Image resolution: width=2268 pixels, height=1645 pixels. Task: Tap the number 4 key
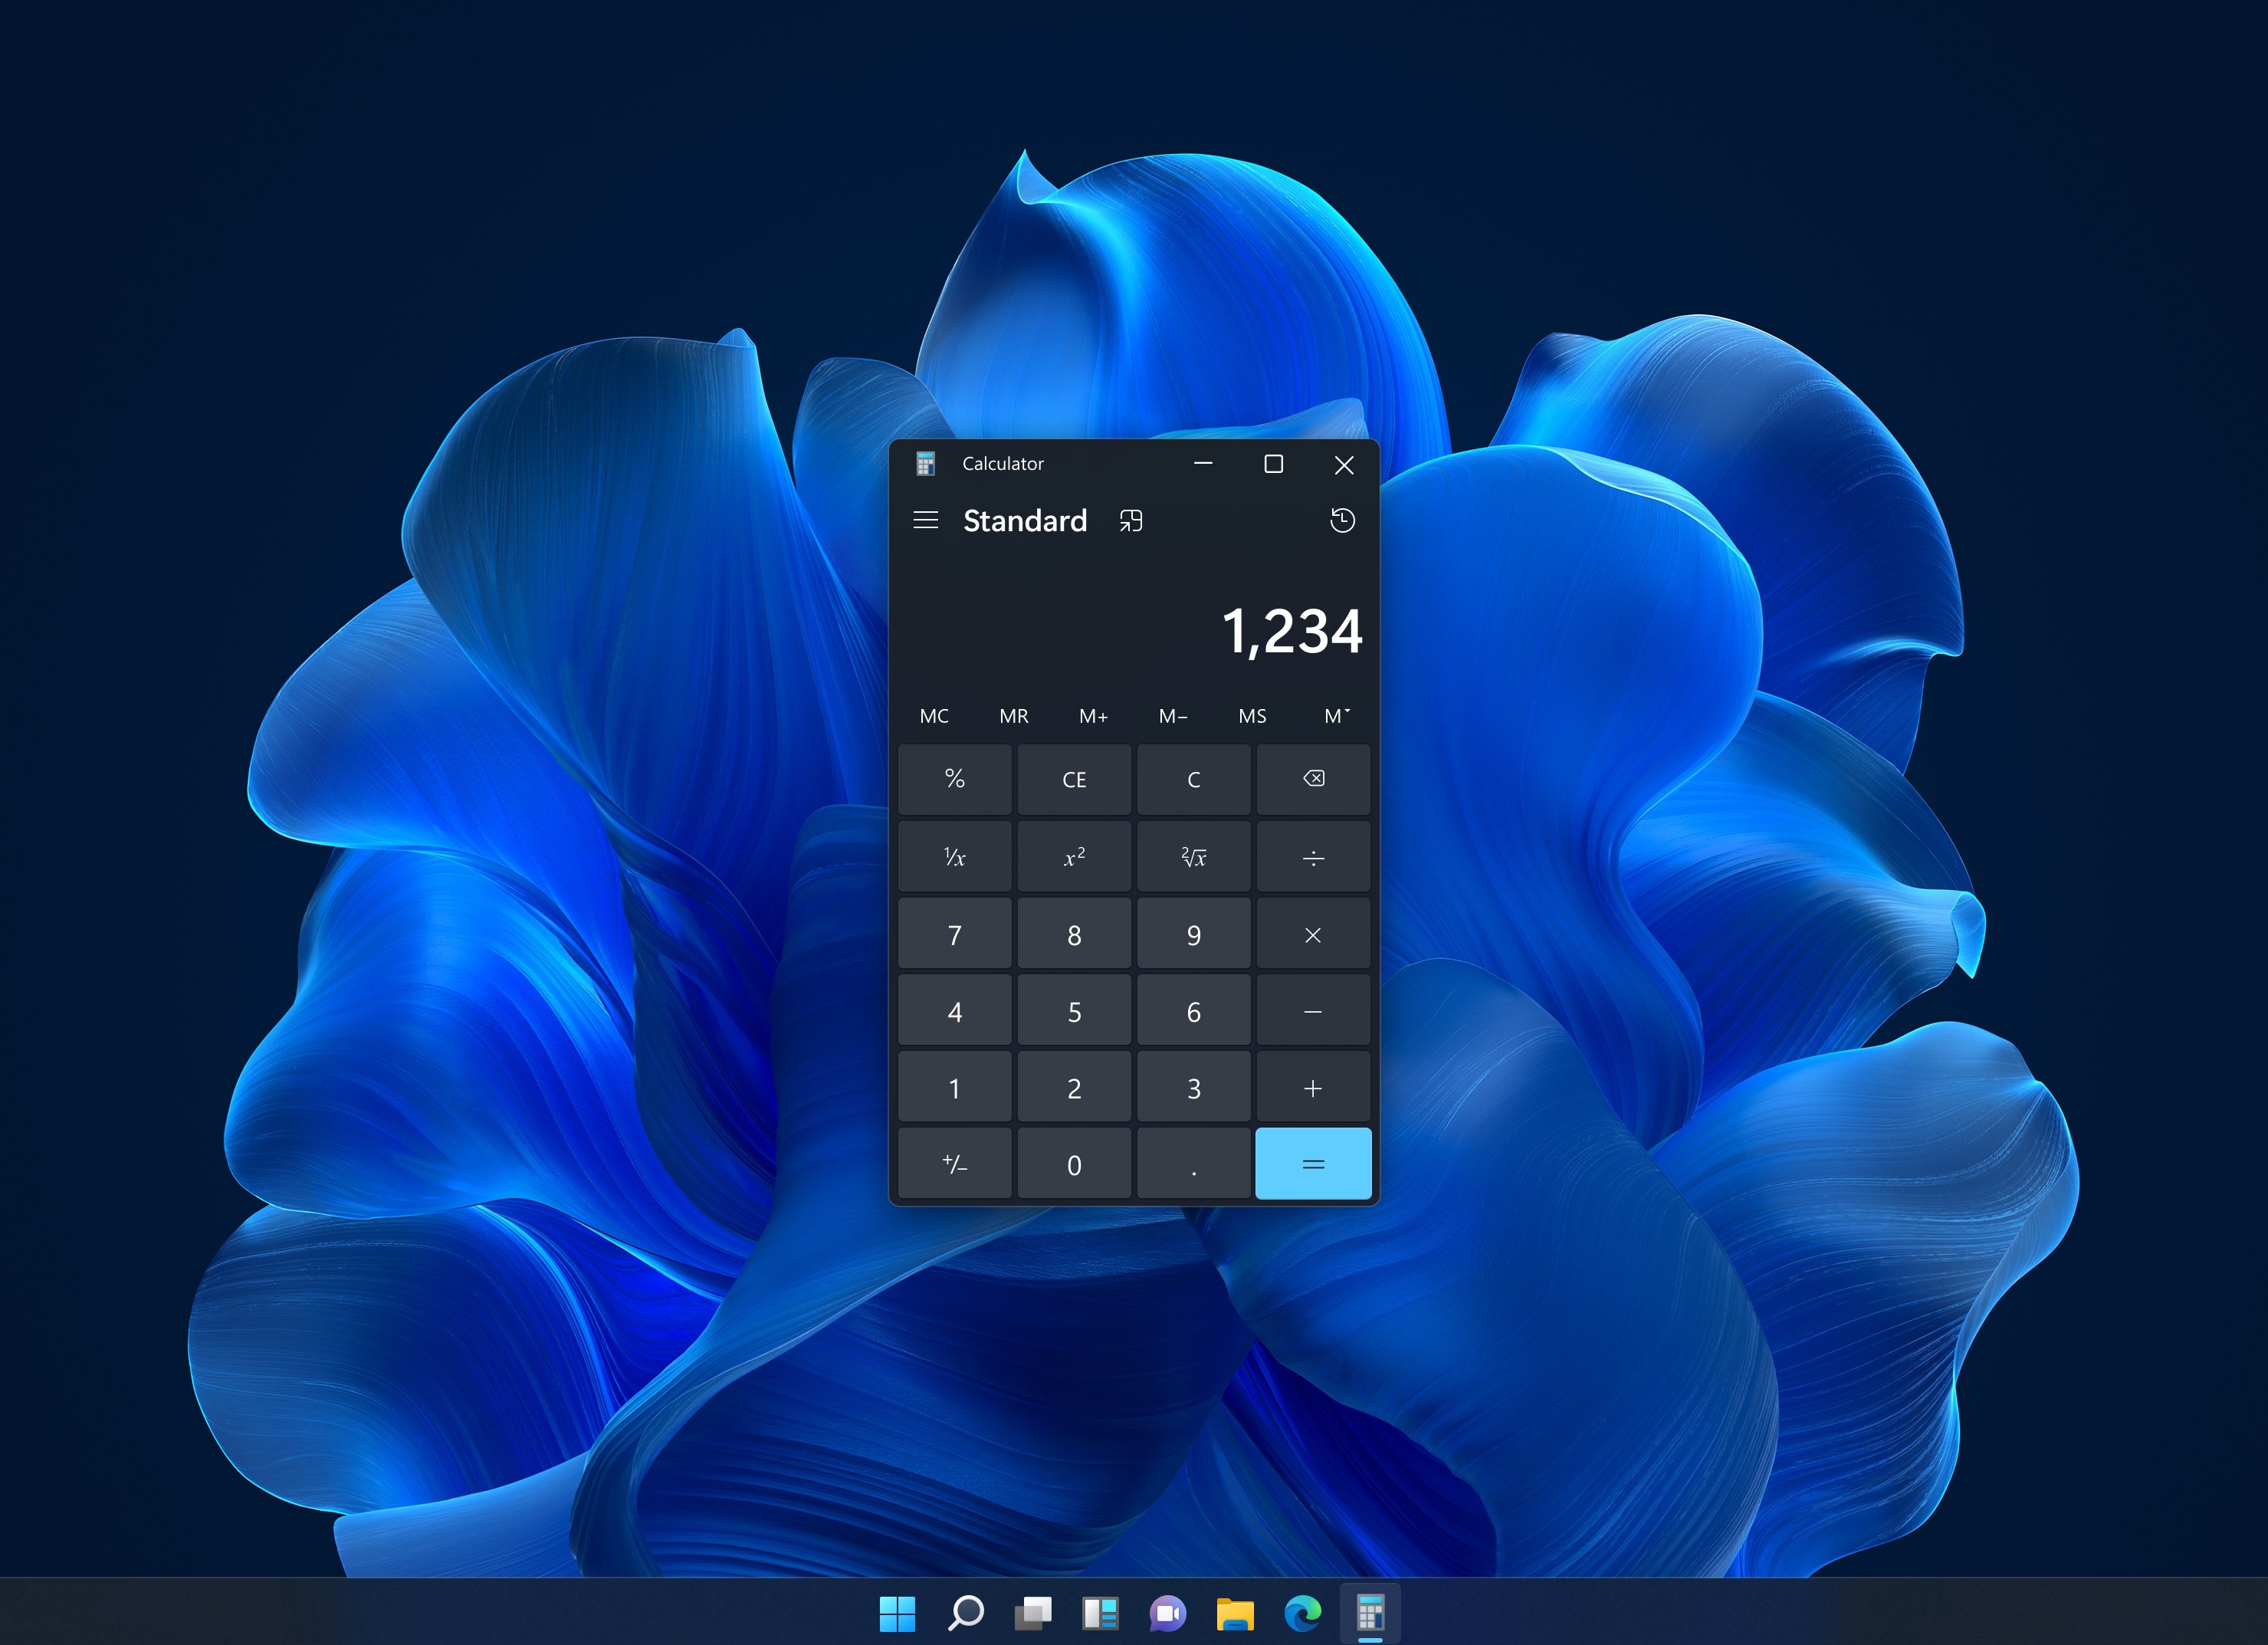[x=955, y=1010]
